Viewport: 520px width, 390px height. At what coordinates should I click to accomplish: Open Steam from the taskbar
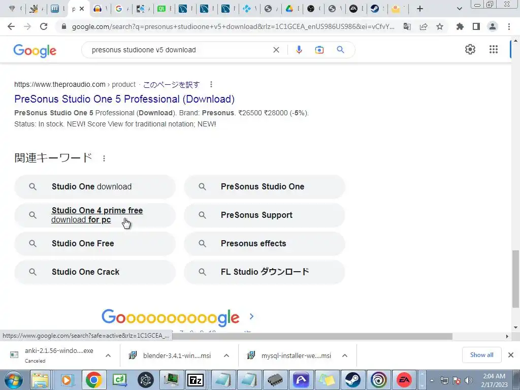click(352, 380)
